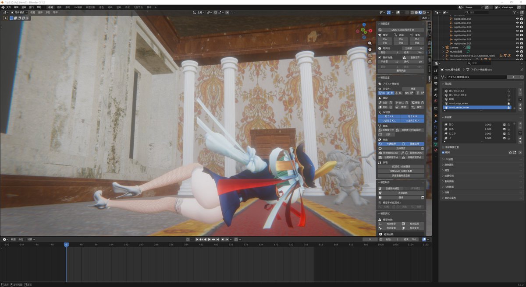Click the 重置 visibility button

pyautogui.click(x=413, y=88)
